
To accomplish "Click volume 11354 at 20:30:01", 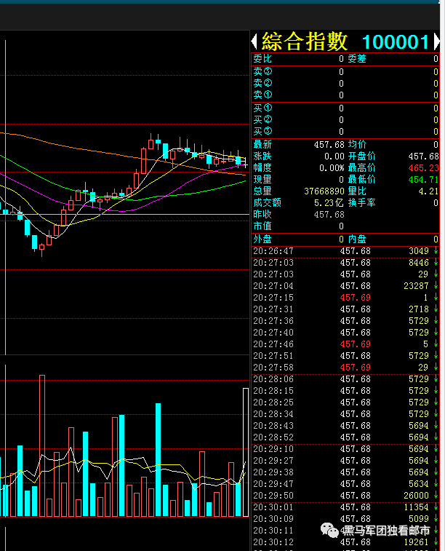I will click(416, 507).
